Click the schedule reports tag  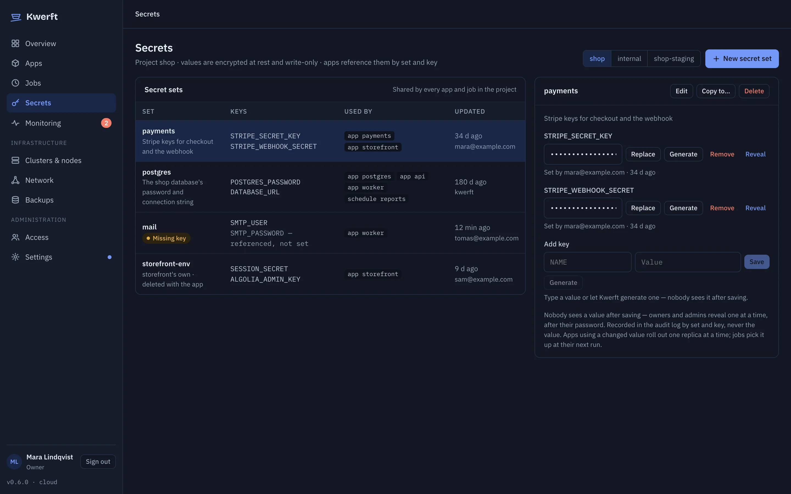click(376, 199)
